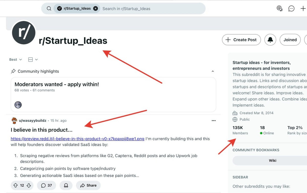Open the chat messages icon

[291, 9]
